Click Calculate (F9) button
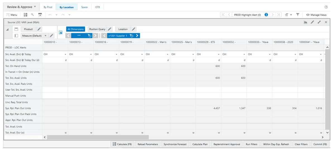Screen dimensions: 334x151 click(122, 144)
